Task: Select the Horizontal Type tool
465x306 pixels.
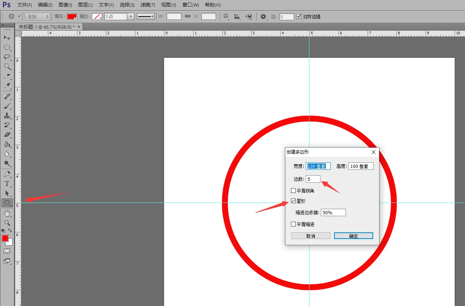Action: pyautogui.click(x=7, y=183)
